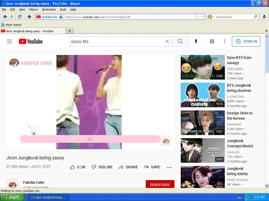Go back with the browser Back arrow
Screen dimensions: 269x201
click(5, 17)
